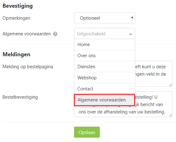Click the Algemene voorwaarden field label

(27, 34)
